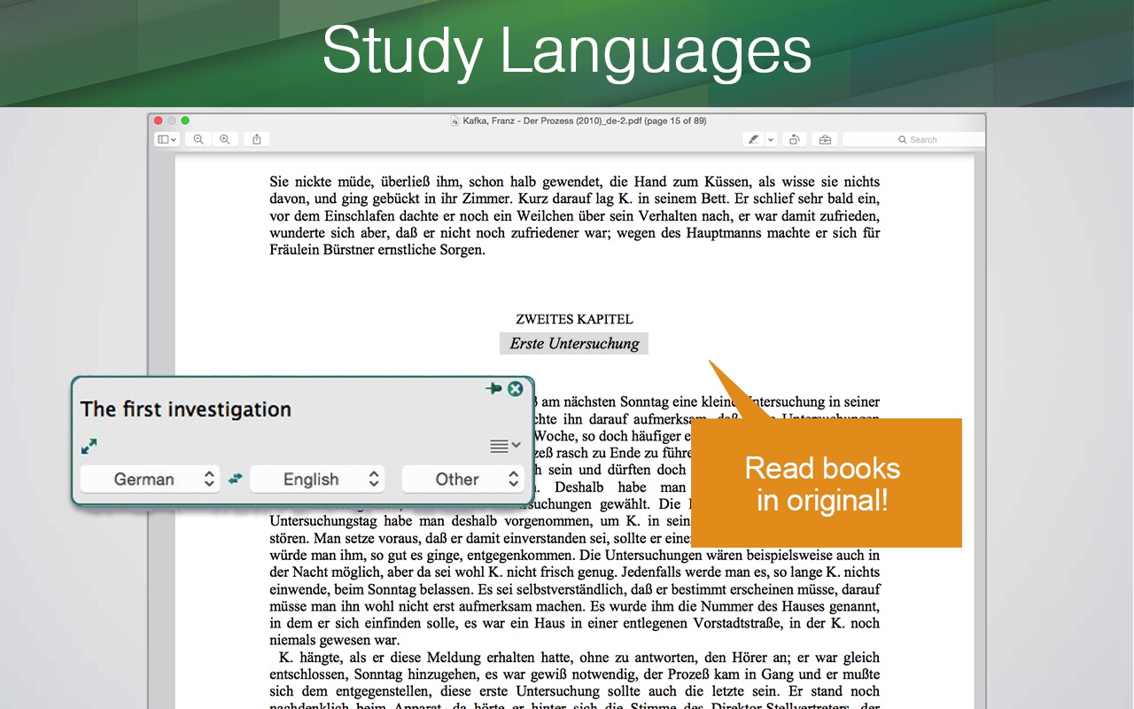Rotate the page with toolbar button
Viewport: 1134px width, 709px height.
[x=795, y=139]
